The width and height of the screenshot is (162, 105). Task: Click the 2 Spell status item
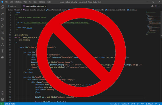[149, 104]
